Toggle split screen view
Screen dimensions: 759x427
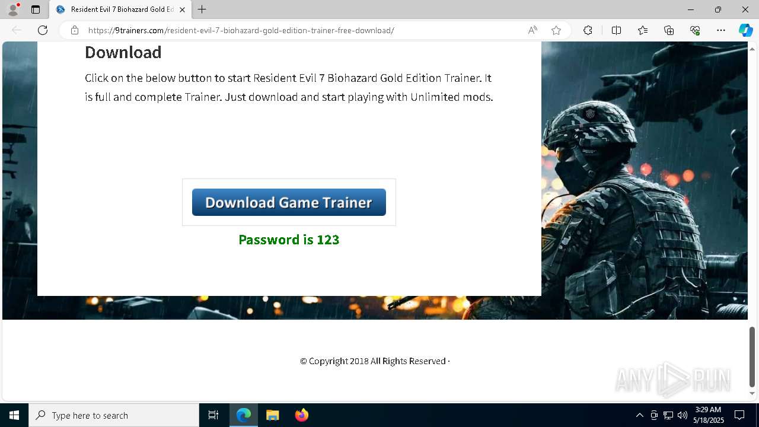tap(616, 30)
